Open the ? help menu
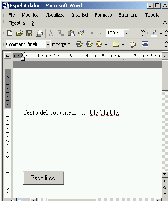The image size is (168, 201). (33, 23)
